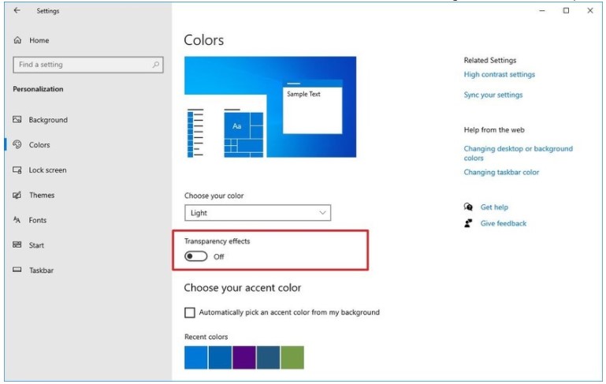Check Automatically pick an accent color
The height and width of the screenshot is (384, 606).
coord(190,312)
